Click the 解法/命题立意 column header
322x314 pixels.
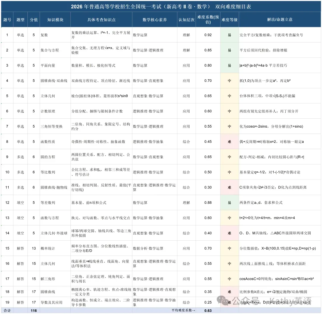point(280,20)
